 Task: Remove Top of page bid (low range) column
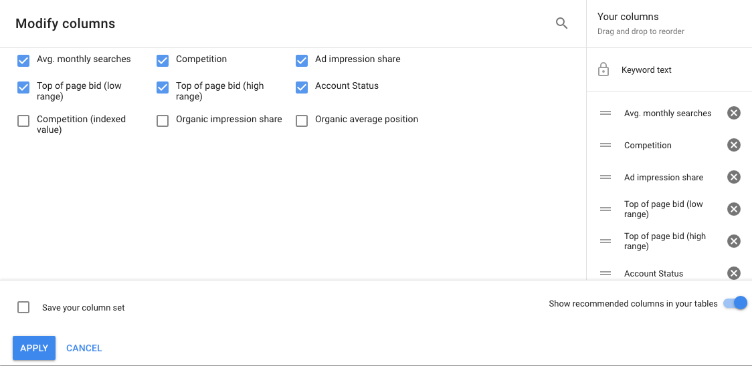coord(734,209)
